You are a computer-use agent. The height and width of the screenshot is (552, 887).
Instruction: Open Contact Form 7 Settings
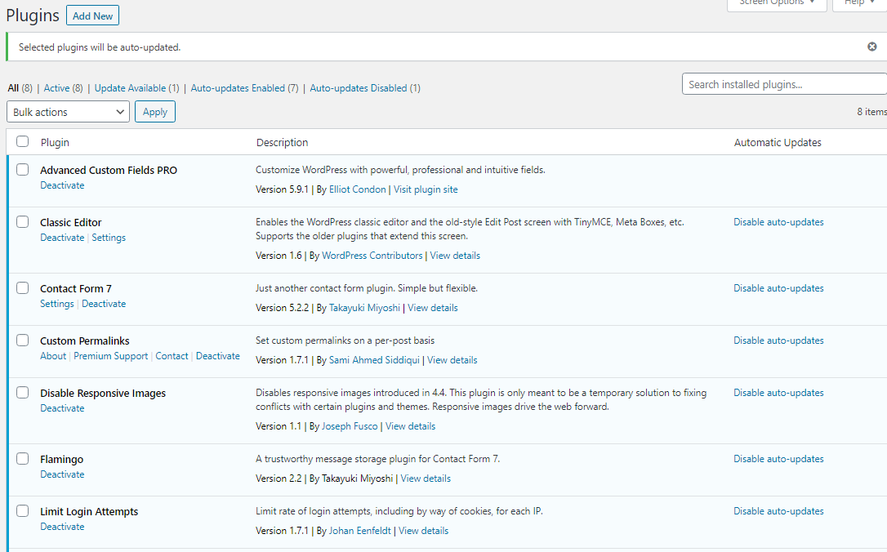click(57, 304)
